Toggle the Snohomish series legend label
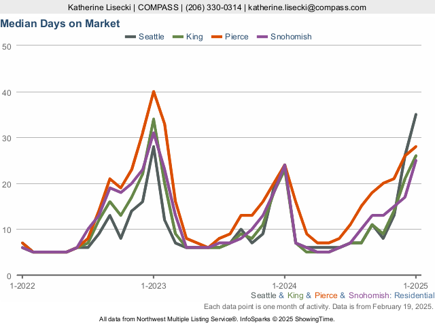The image size is (435, 326). point(291,37)
